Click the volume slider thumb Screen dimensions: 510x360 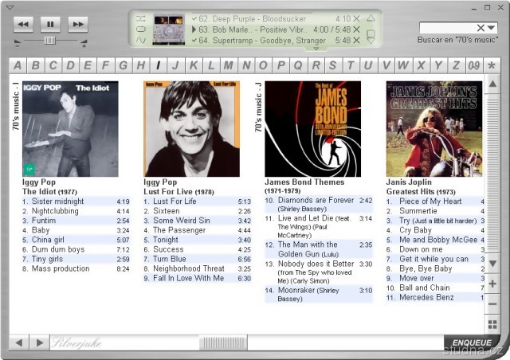pyautogui.click(x=49, y=41)
